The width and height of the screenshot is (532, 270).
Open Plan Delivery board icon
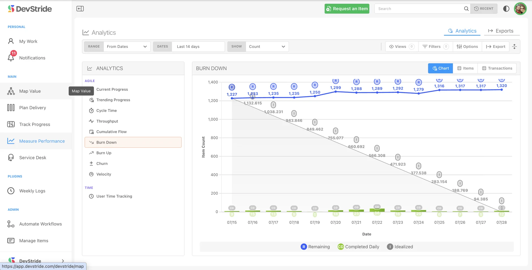(11, 108)
